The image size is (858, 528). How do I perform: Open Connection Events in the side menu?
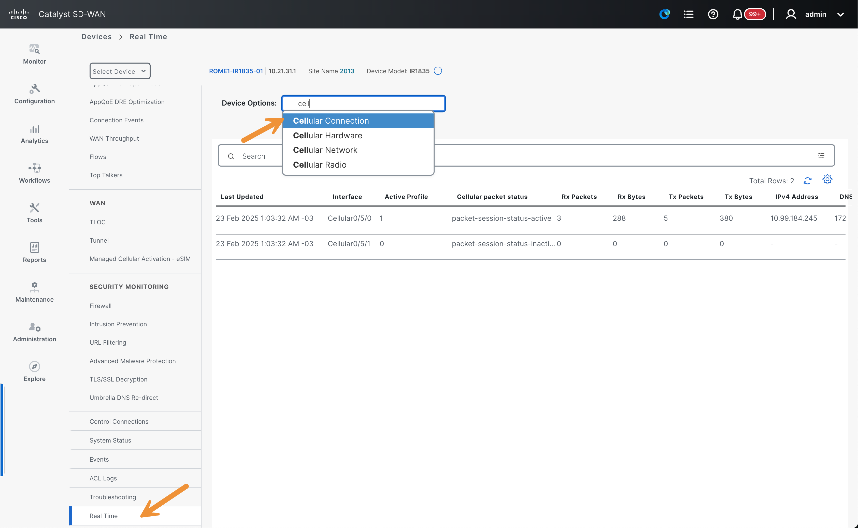(x=116, y=120)
